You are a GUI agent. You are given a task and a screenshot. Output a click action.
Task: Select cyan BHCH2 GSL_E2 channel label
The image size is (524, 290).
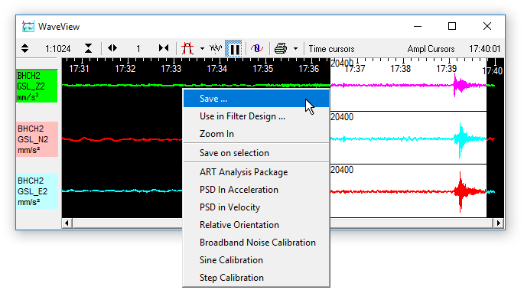click(37, 191)
